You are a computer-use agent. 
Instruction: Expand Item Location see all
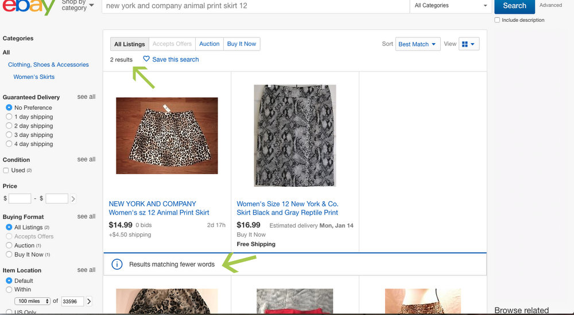pyautogui.click(x=86, y=270)
